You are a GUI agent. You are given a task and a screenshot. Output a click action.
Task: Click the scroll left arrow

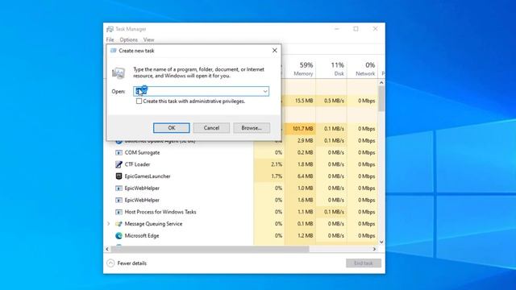(107, 249)
